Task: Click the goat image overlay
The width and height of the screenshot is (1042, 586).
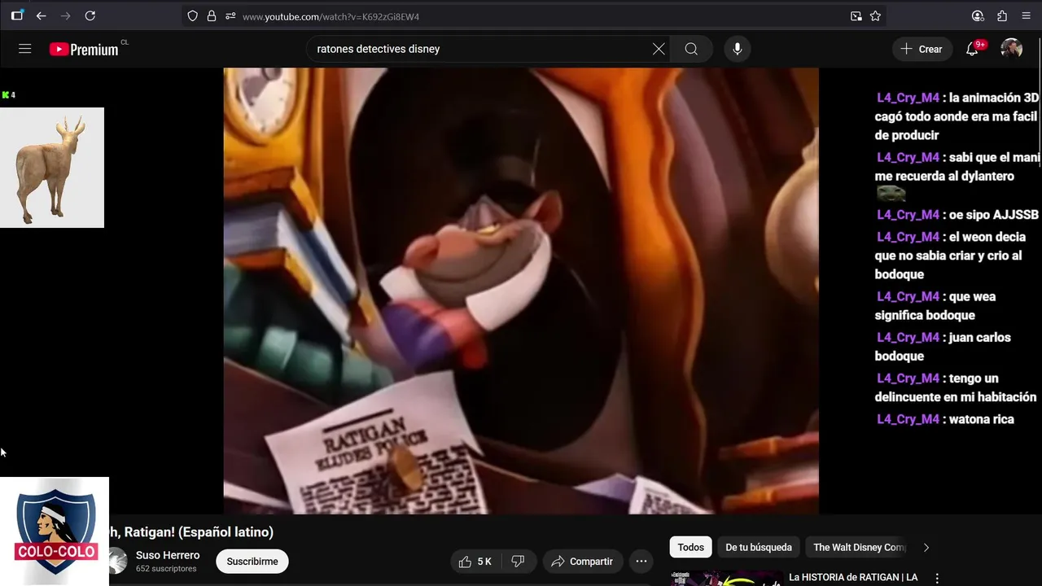Action: coord(52,168)
